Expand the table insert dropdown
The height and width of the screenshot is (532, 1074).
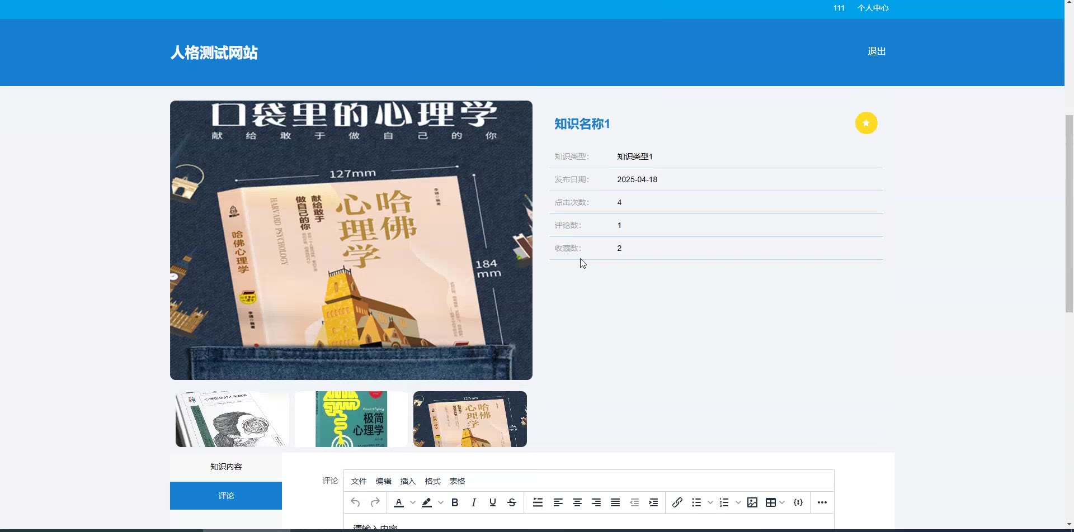pos(782,502)
